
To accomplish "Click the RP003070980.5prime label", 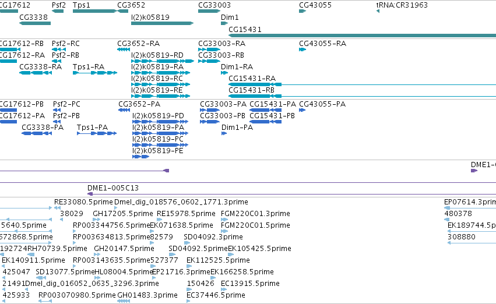I will [x=77, y=295].
